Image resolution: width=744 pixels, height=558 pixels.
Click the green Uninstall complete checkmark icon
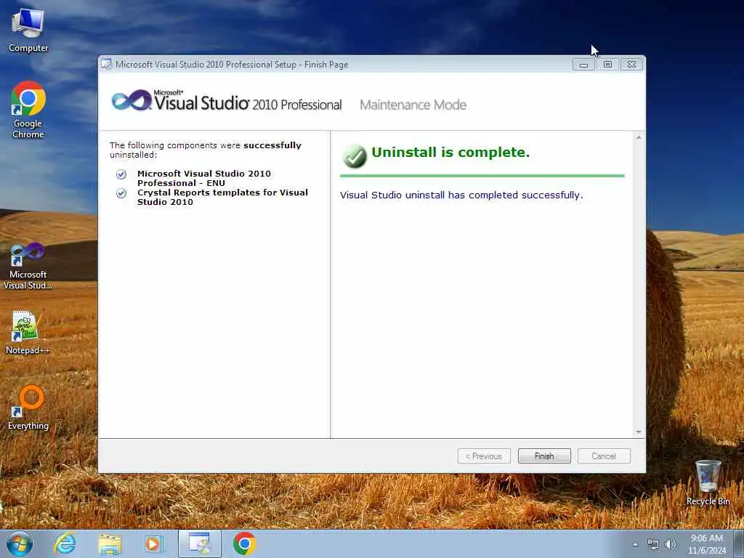coord(355,156)
